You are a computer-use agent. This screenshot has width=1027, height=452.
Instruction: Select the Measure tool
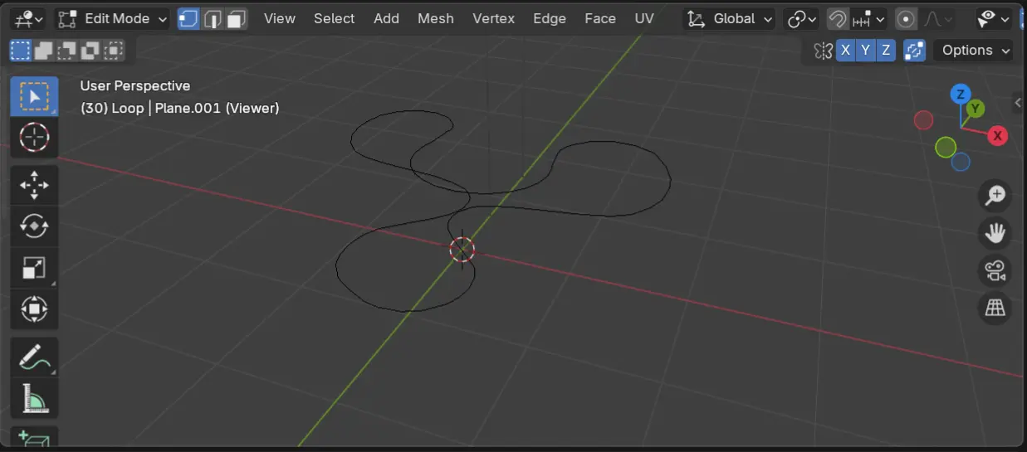34,399
